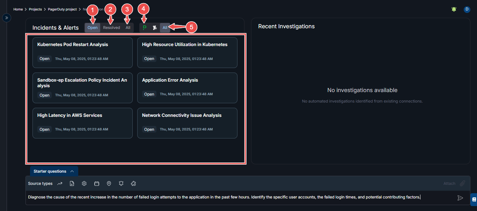Filter incidents by Datadog source icon
This screenshot has height=211, width=477.
(x=155, y=28)
